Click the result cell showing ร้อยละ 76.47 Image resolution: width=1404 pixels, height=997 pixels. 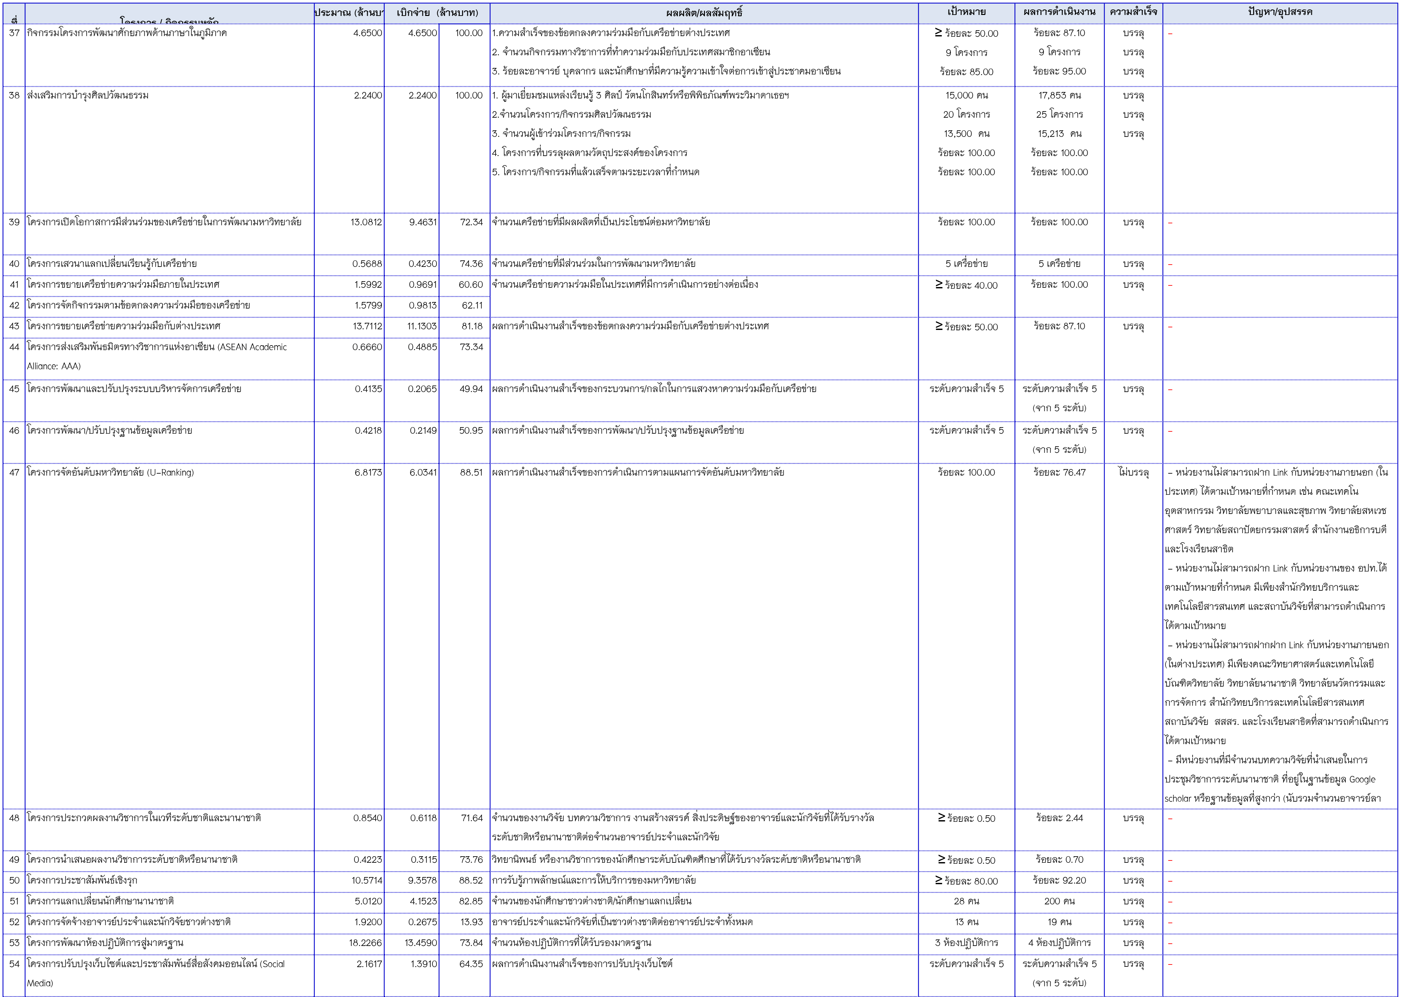[x=1059, y=472]
